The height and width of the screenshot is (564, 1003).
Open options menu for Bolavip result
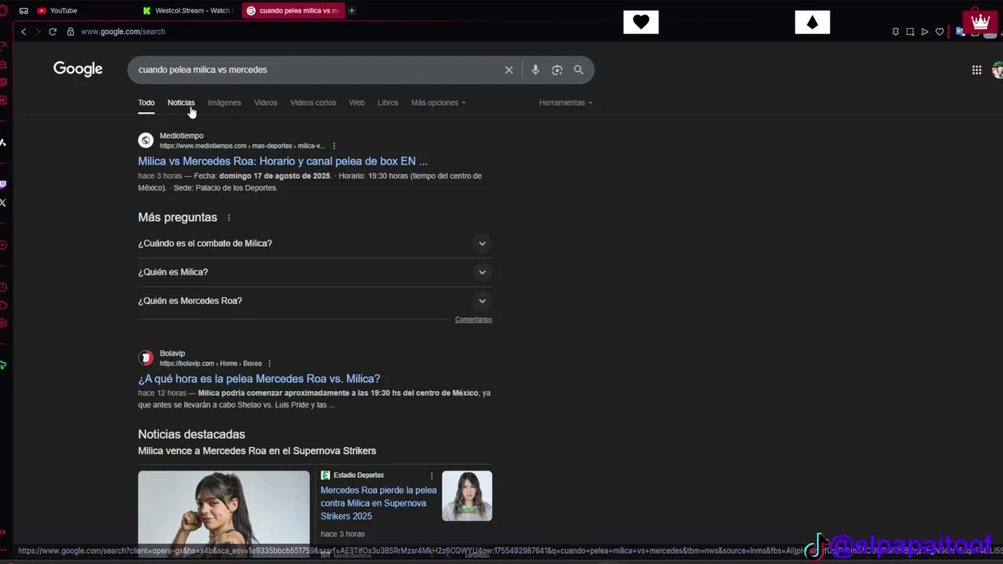point(270,363)
